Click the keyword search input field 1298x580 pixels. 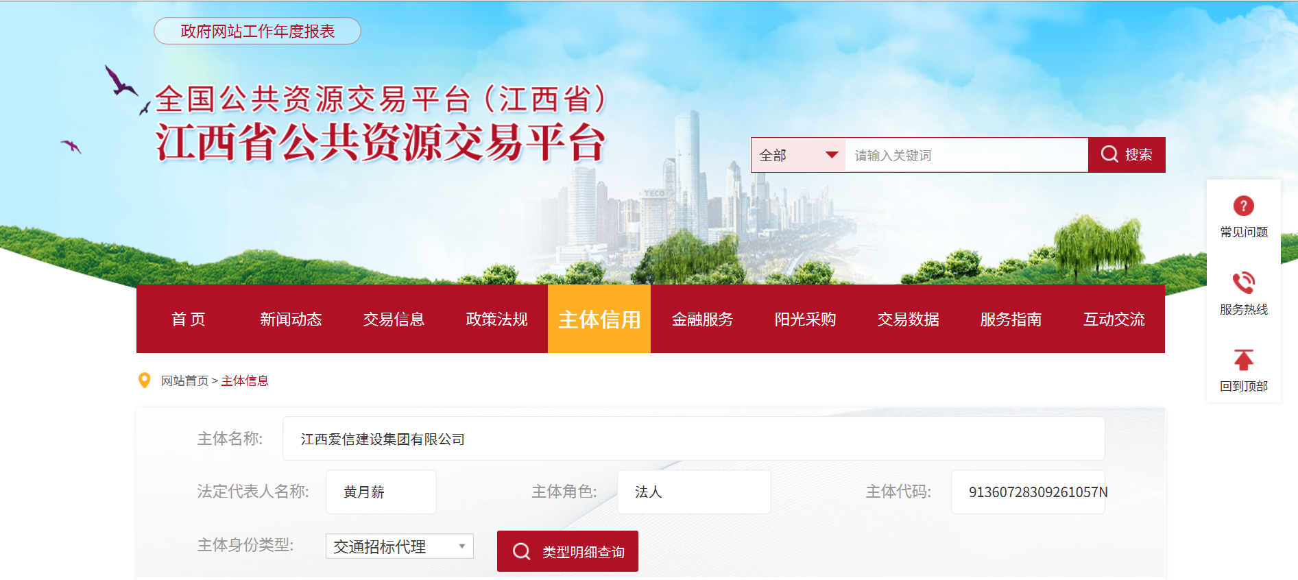click(967, 155)
